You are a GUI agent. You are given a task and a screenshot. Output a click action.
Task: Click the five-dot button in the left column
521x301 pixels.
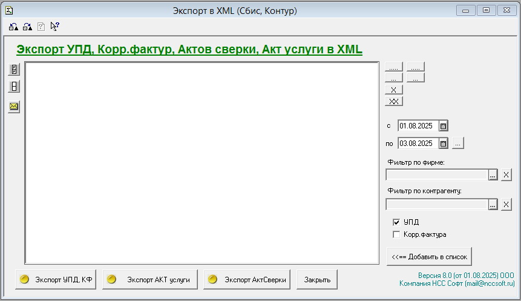pyautogui.click(x=394, y=67)
